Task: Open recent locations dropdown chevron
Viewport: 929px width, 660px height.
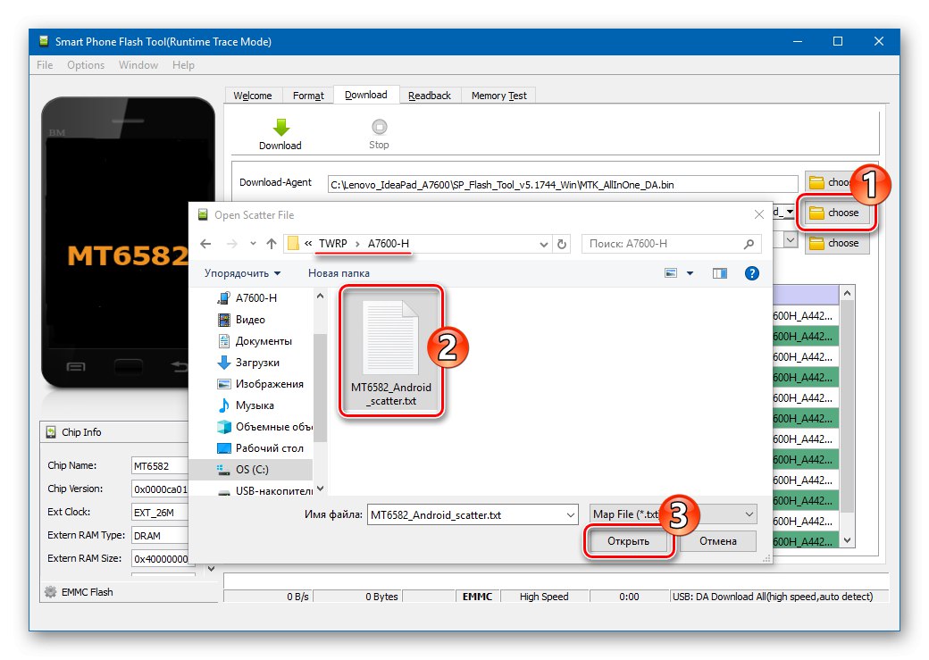Action: click(253, 244)
